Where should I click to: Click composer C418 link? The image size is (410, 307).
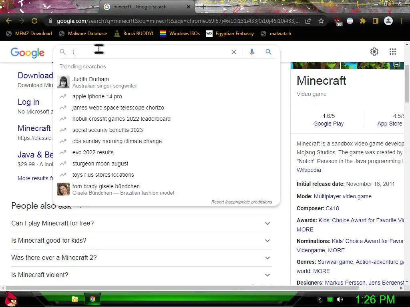(332, 208)
